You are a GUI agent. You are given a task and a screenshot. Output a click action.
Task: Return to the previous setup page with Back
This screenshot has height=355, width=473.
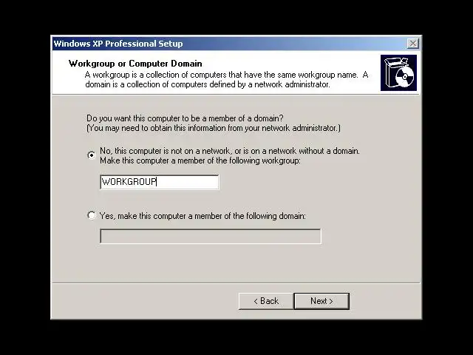[266, 301]
